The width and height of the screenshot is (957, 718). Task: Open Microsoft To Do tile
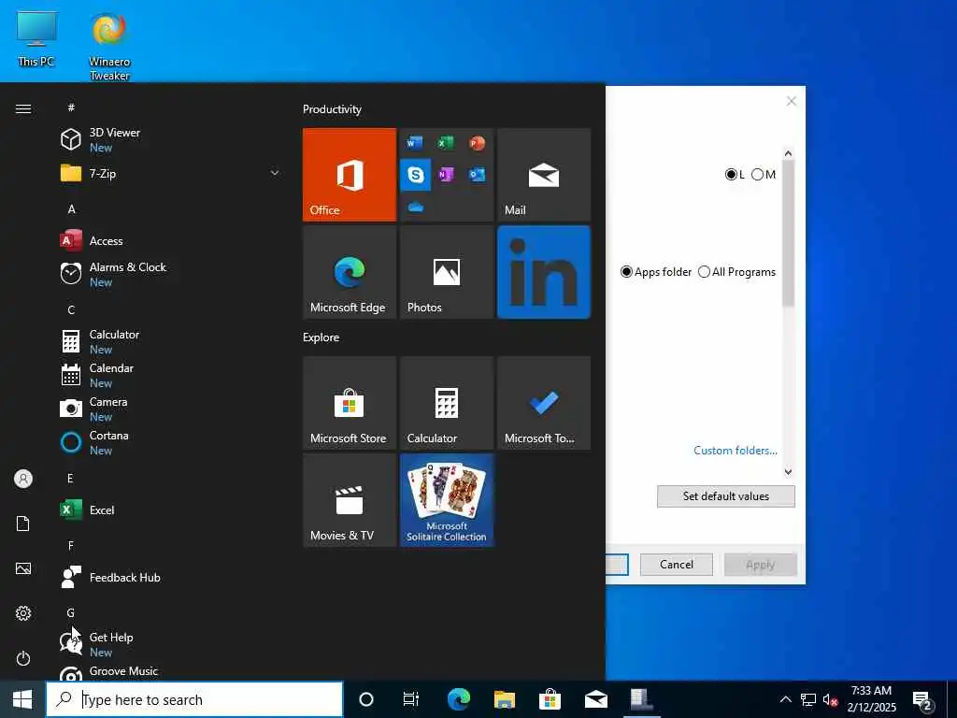coord(544,403)
